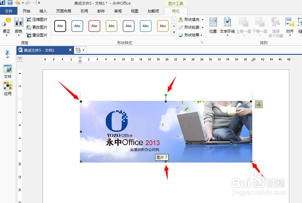Open the 对齐 align dropdown

point(290,26)
